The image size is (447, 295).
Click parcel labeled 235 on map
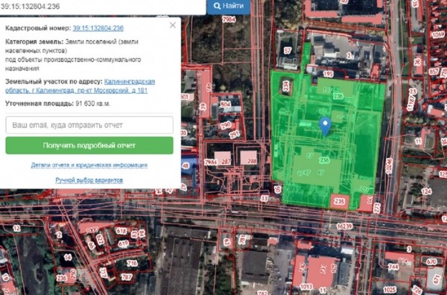[x=339, y=201]
